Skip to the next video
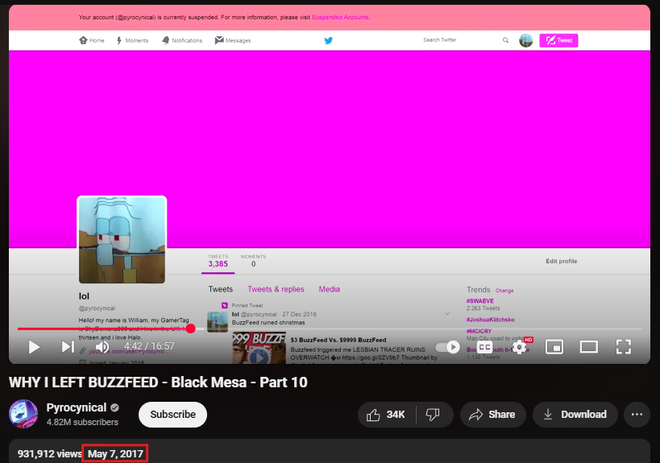This screenshot has width=660, height=463. (x=68, y=347)
